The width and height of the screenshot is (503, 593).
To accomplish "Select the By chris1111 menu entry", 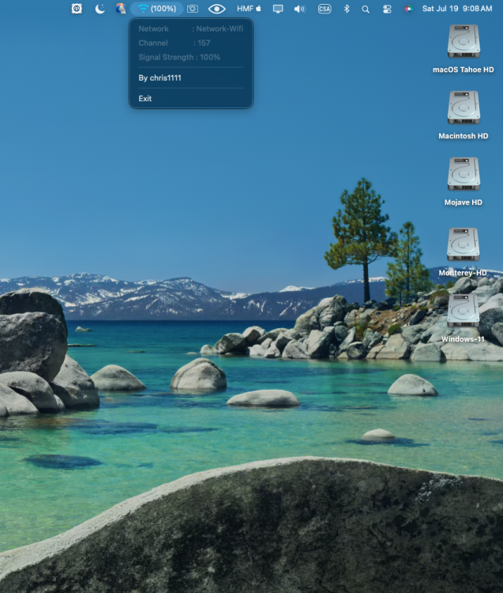I will (x=191, y=78).
